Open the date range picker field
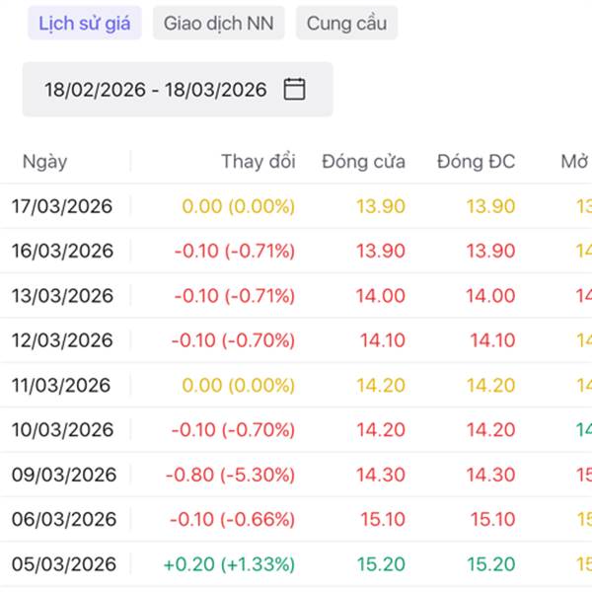 coord(156,90)
